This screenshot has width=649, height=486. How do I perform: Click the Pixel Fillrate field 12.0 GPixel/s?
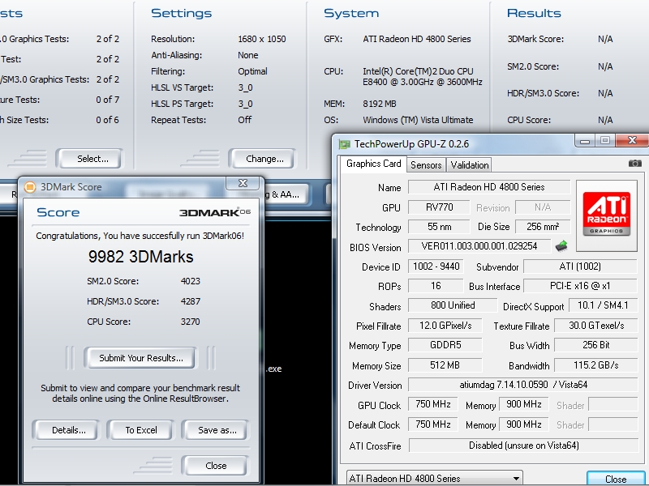coord(445,326)
